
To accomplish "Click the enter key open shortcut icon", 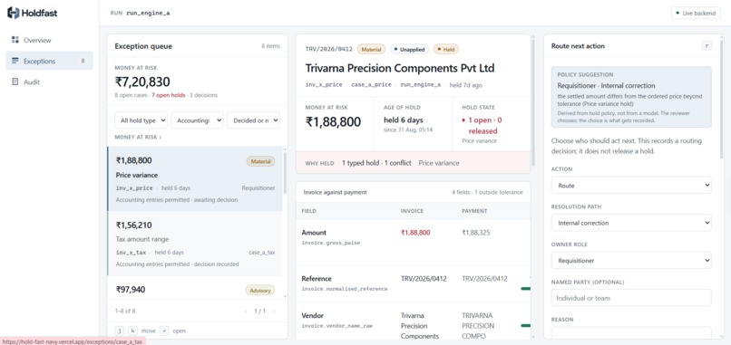I will (164, 331).
